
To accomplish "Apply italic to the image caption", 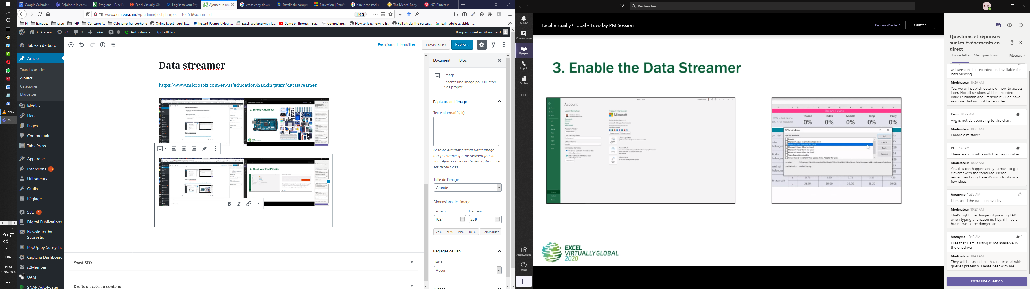I will [239, 204].
